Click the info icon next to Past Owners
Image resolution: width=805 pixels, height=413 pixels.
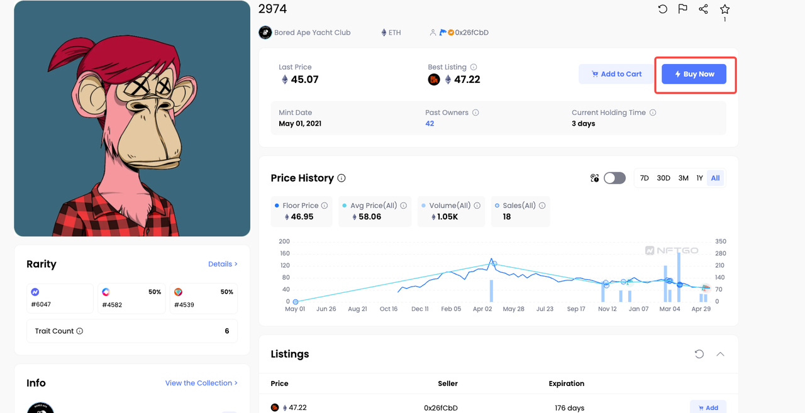pyautogui.click(x=475, y=113)
